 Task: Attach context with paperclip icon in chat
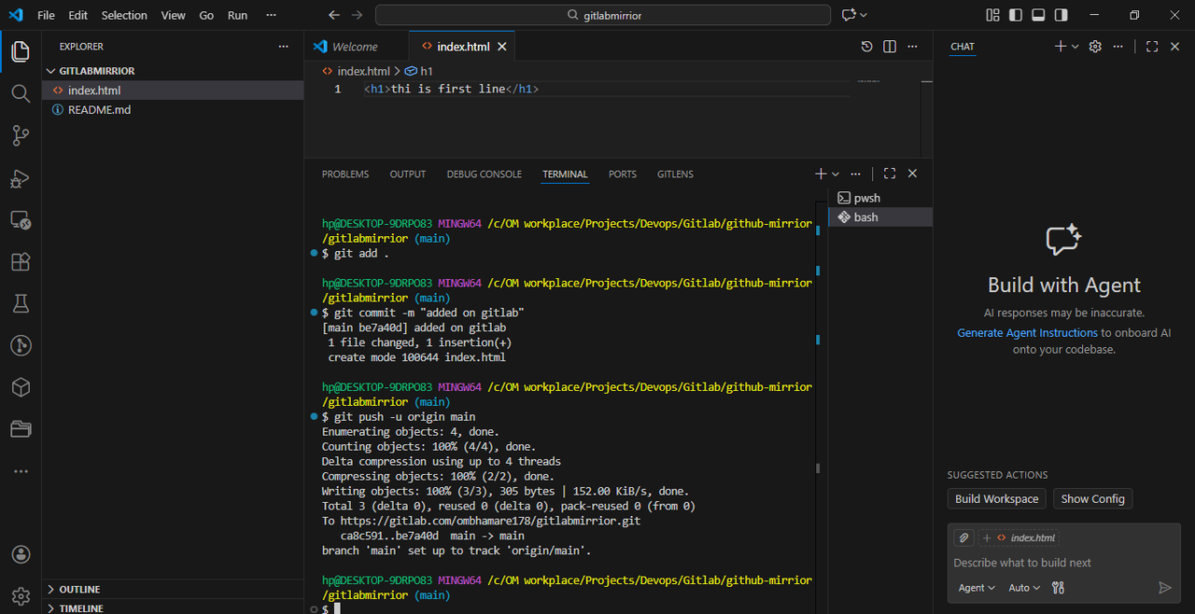[963, 537]
